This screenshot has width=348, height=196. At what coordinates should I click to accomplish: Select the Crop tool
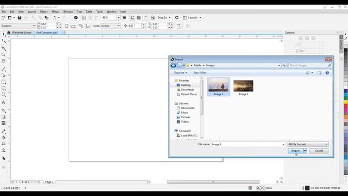tap(4, 48)
